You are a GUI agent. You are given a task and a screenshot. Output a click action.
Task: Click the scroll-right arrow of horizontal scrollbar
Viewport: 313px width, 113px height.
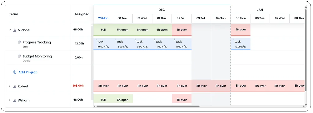point(304,106)
